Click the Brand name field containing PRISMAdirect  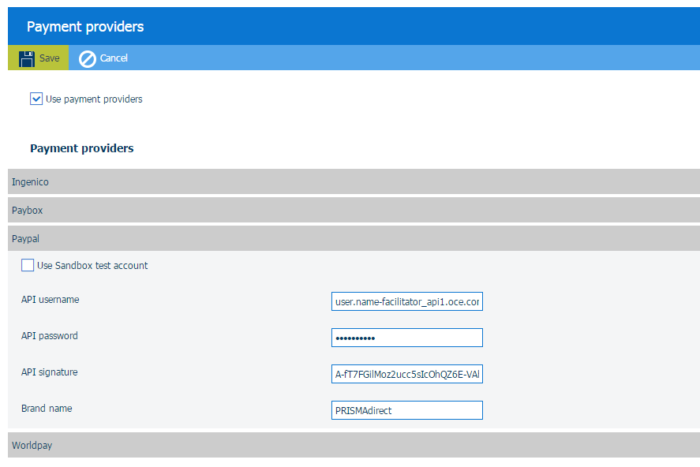406,410
